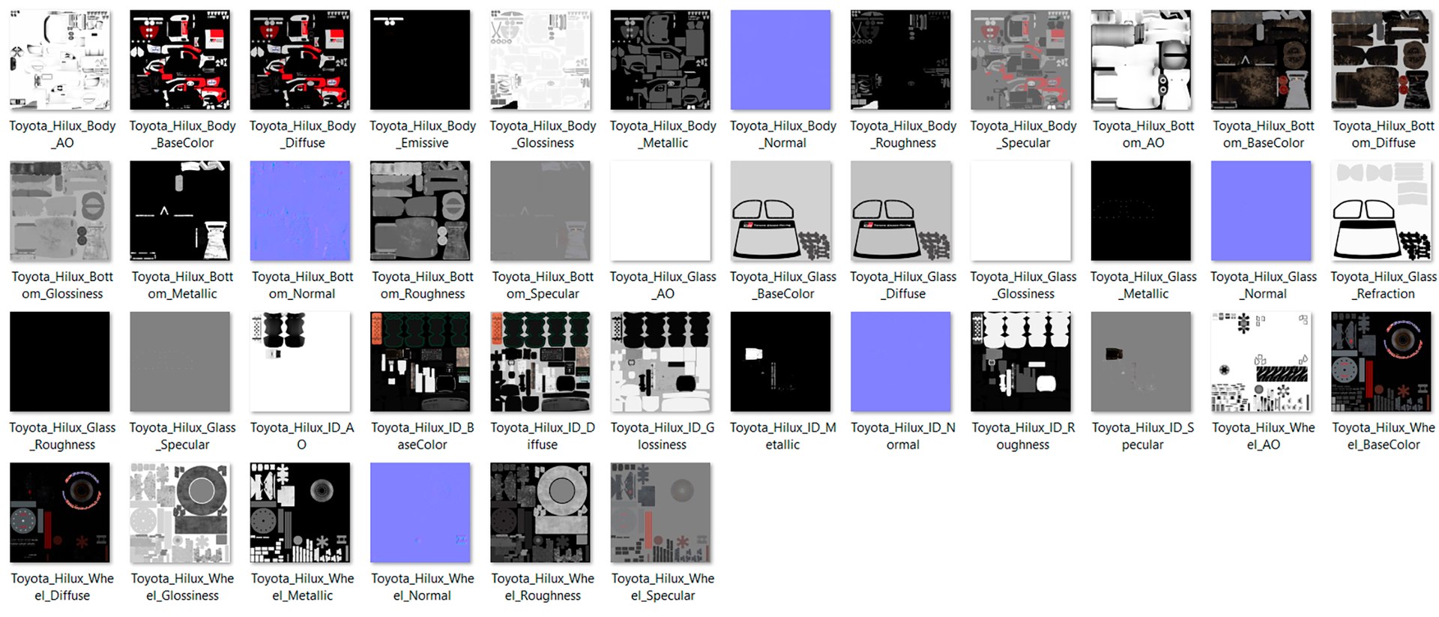Image resolution: width=1439 pixels, height=617 pixels.
Task: Select Toyota_Hilux_Glass_Metallic thumbnail
Action: [x=1141, y=211]
